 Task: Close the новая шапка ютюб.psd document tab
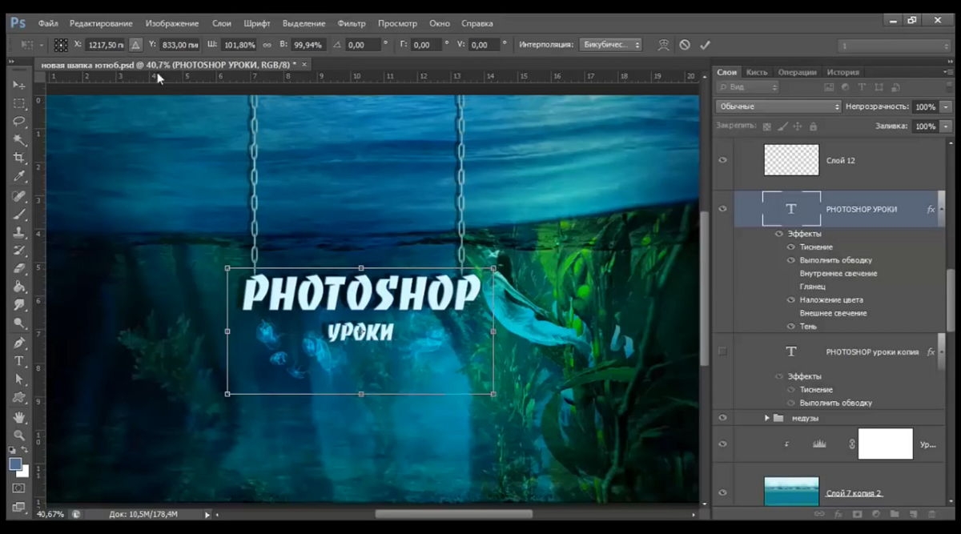(x=304, y=64)
